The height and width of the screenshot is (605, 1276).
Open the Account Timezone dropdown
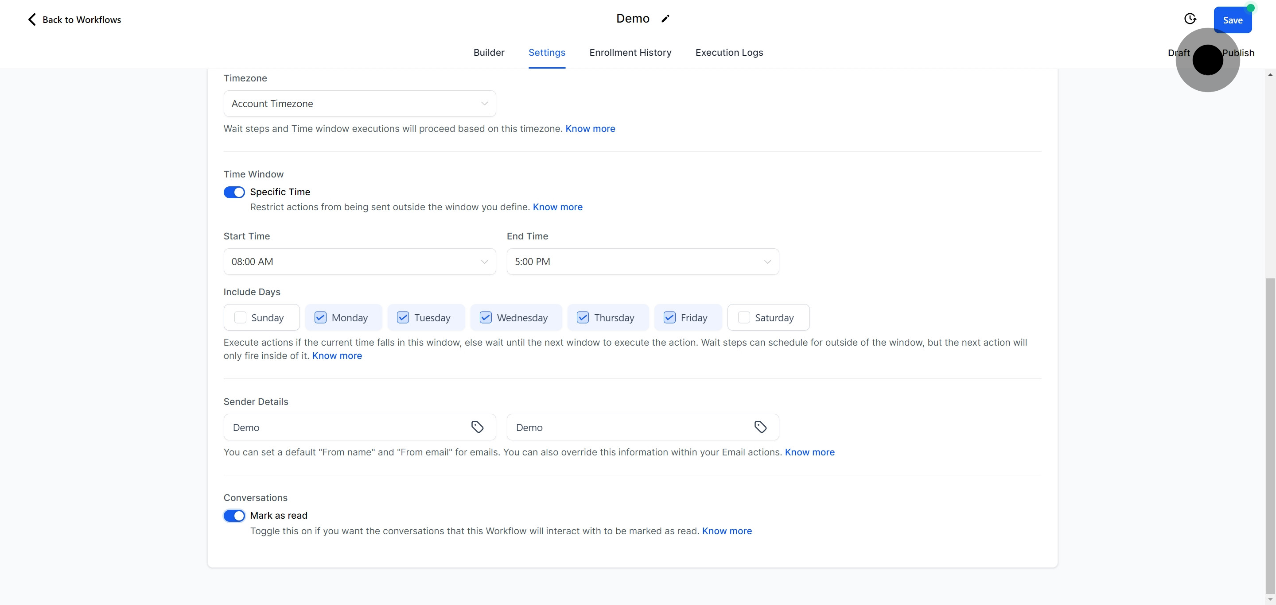[359, 104]
